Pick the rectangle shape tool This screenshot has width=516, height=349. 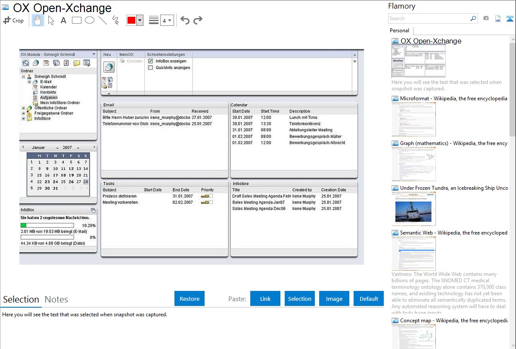click(x=77, y=20)
